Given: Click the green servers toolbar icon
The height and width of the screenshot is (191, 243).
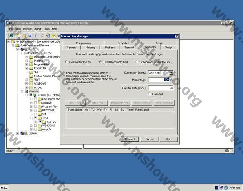Looking at the screenshot, I should pos(48,36).
